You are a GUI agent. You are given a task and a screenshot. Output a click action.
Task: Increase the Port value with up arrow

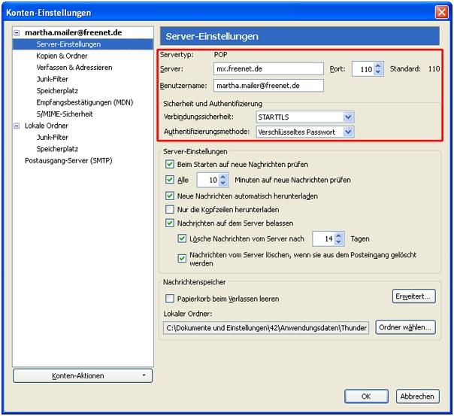click(378, 66)
